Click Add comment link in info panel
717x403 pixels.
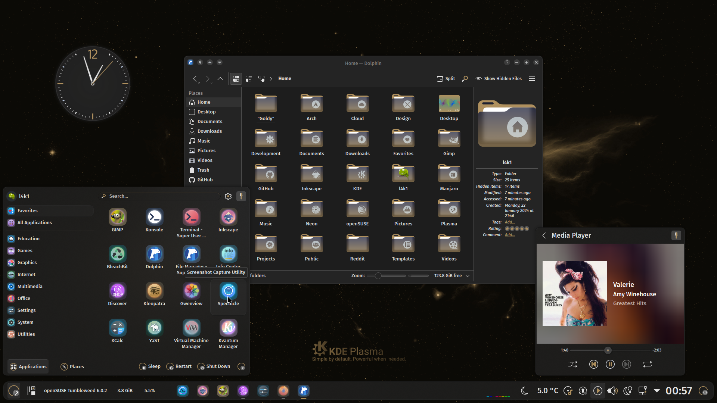tap(510, 235)
